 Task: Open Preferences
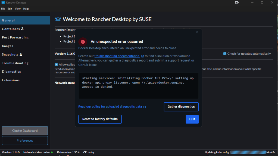[x=25, y=141]
